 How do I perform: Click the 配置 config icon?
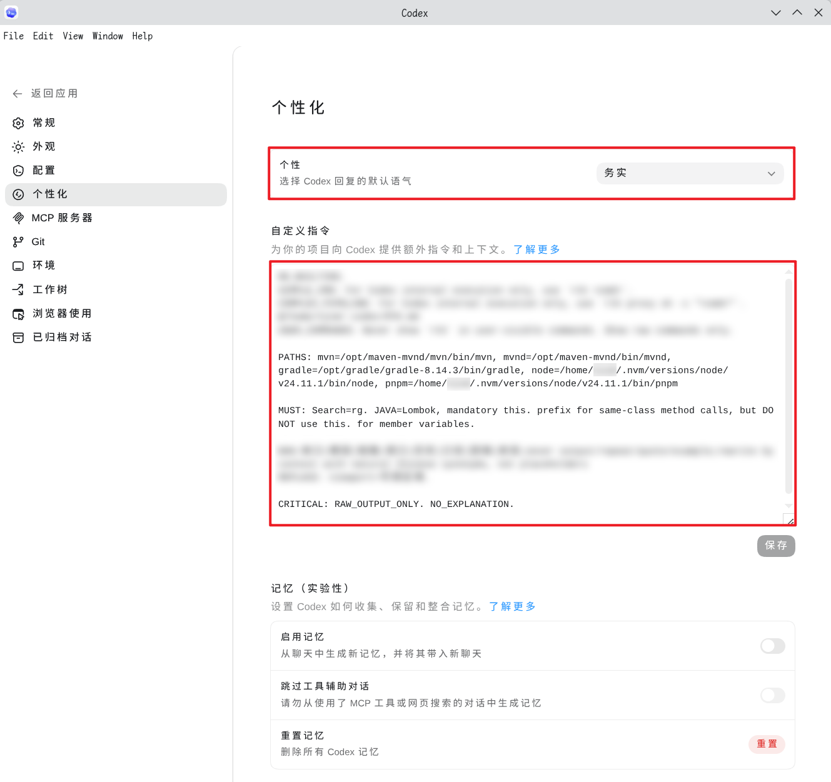19,171
